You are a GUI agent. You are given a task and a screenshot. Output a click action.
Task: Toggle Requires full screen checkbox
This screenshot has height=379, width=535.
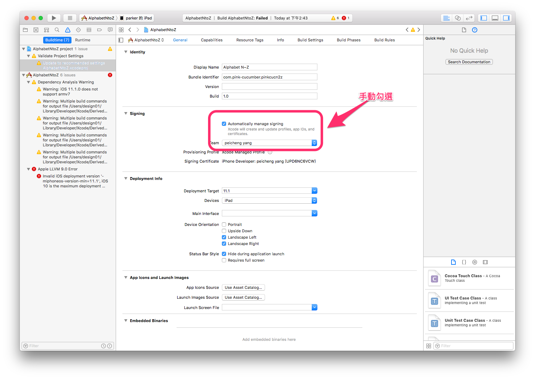coord(224,260)
